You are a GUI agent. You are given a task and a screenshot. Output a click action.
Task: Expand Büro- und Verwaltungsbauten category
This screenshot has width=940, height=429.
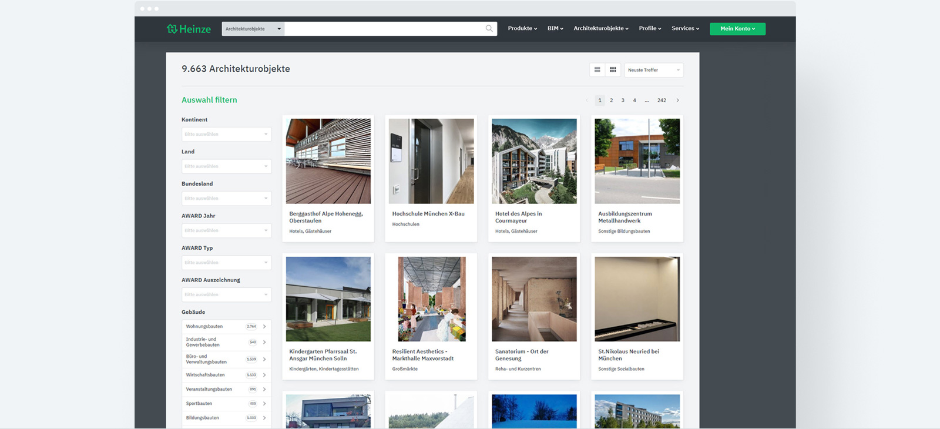tap(226, 359)
